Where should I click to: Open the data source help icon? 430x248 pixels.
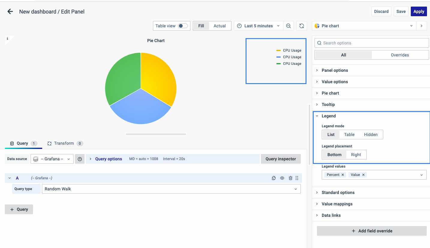coord(80,159)
